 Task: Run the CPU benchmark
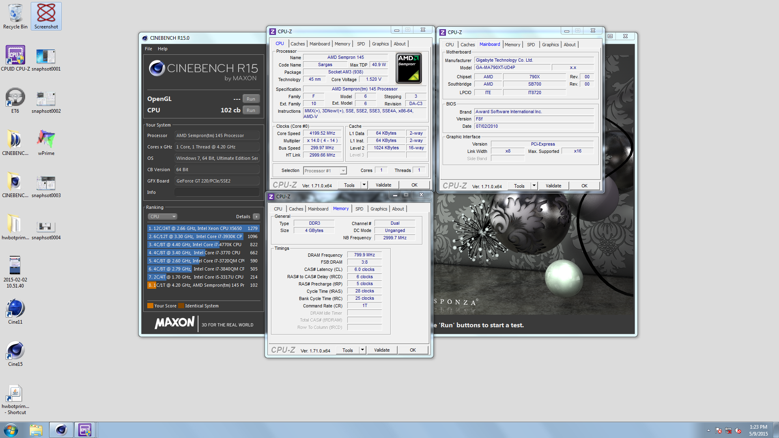[251, 110]
